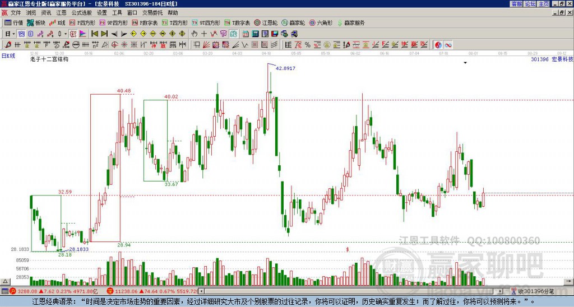This screenshot has width=574, height=307.
Task: Click the 42.8917 high price label
Action: click(x=285, y=68)
